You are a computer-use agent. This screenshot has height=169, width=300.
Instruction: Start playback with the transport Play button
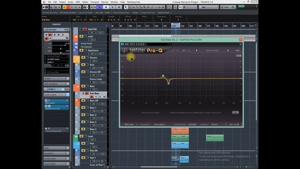112,7
